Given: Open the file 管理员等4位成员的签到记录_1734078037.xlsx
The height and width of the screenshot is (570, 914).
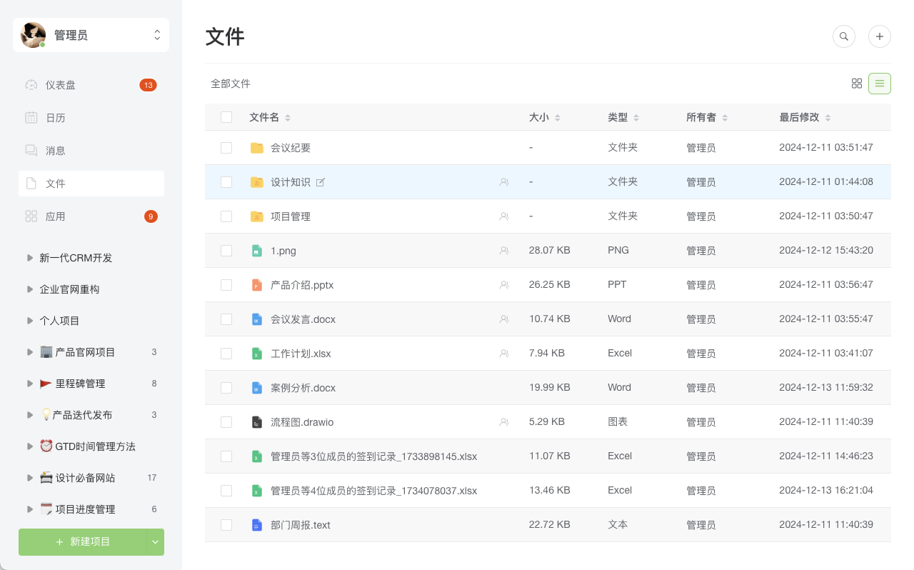Looking at the screenshot, I should pos(373,491).
